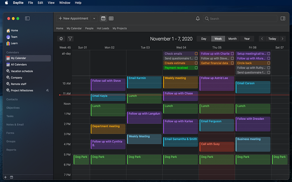Check off Gather financial data task
292x182 pixels.
[232, 63]
